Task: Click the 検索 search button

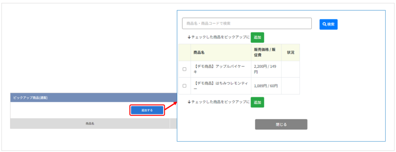Action: [x=328, y=24]
